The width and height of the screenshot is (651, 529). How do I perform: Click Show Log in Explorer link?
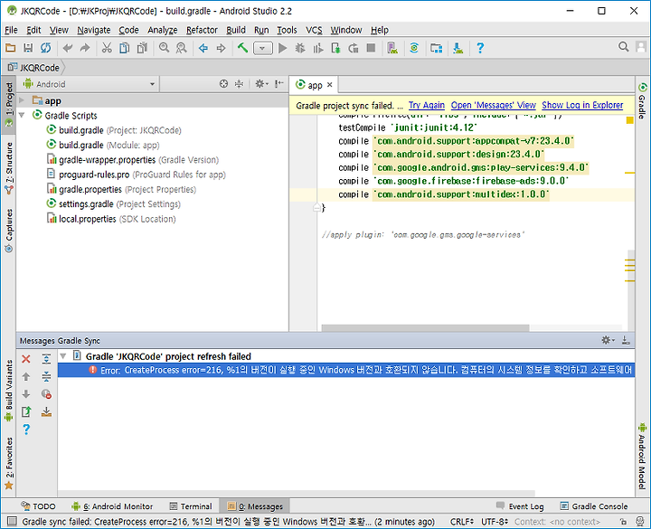click(x=582, y=105)
